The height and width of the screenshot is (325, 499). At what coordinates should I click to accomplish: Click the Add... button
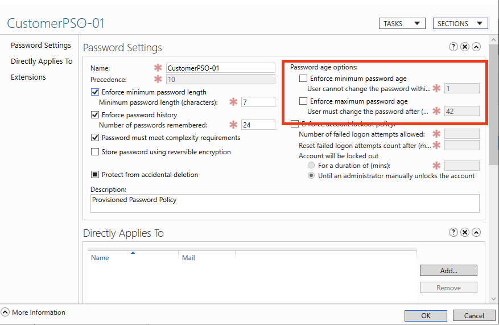448,270
